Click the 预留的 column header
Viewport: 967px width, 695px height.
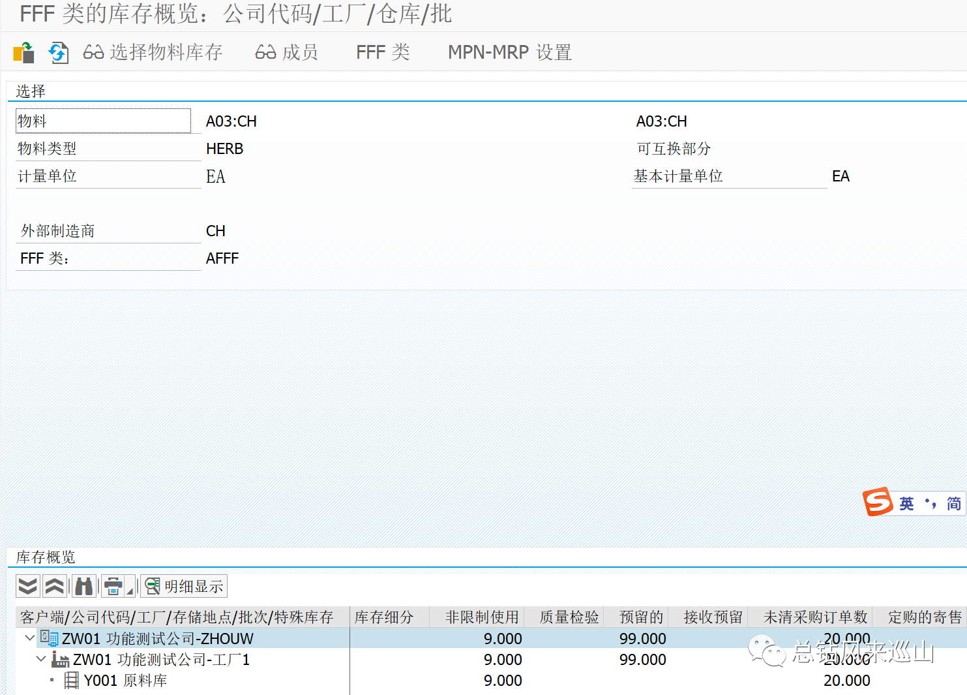(x=636, y=617)
